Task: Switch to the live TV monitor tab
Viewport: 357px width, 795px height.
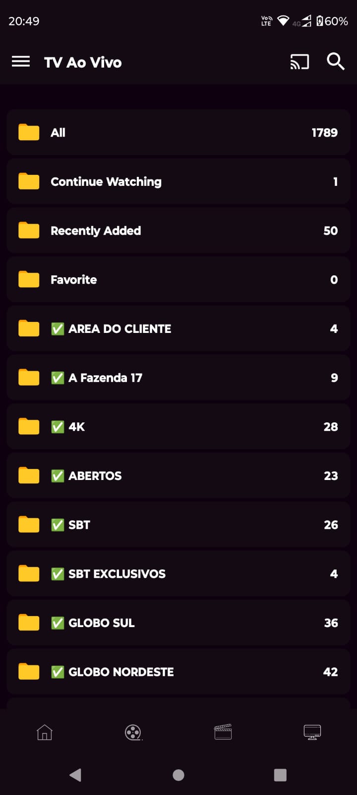Action: pyautogui.click(x=312, y=732)
